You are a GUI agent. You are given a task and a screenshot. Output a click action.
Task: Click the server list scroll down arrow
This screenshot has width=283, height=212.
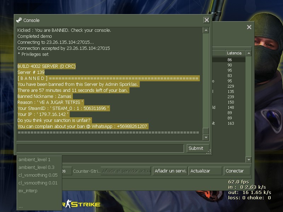[248, 160]
